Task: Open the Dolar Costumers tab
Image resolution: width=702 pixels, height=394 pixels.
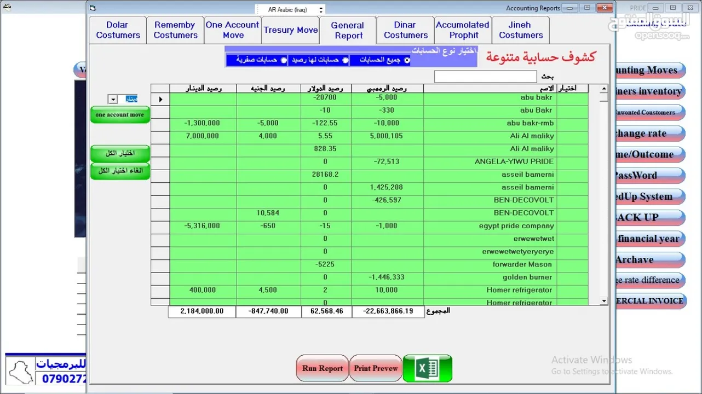Action: [x=118, y=30]
